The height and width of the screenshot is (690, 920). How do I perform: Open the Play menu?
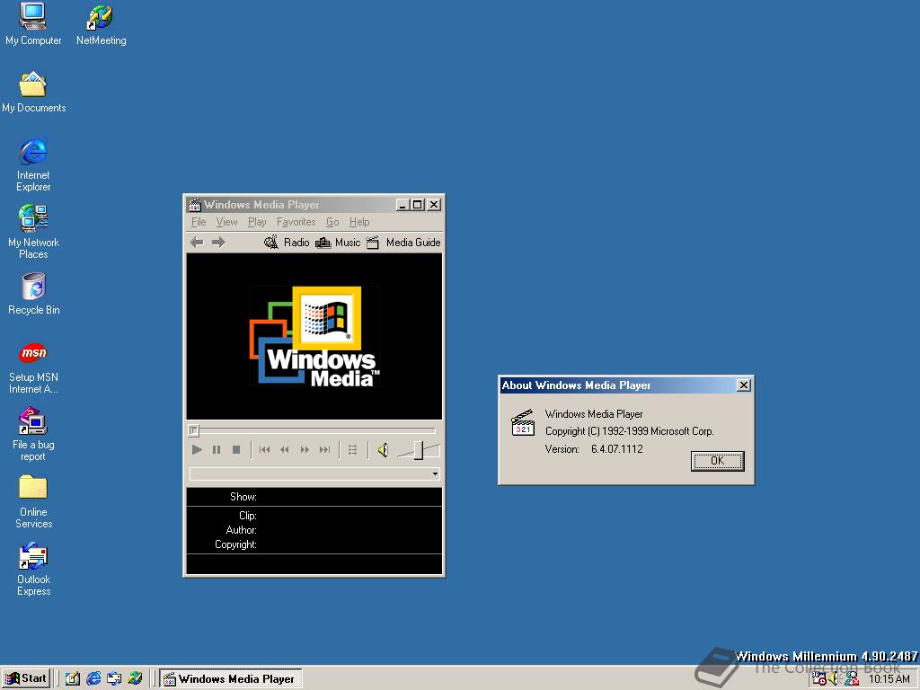(257, 222)
